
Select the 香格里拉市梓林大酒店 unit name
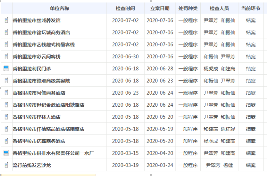[37, 117]
